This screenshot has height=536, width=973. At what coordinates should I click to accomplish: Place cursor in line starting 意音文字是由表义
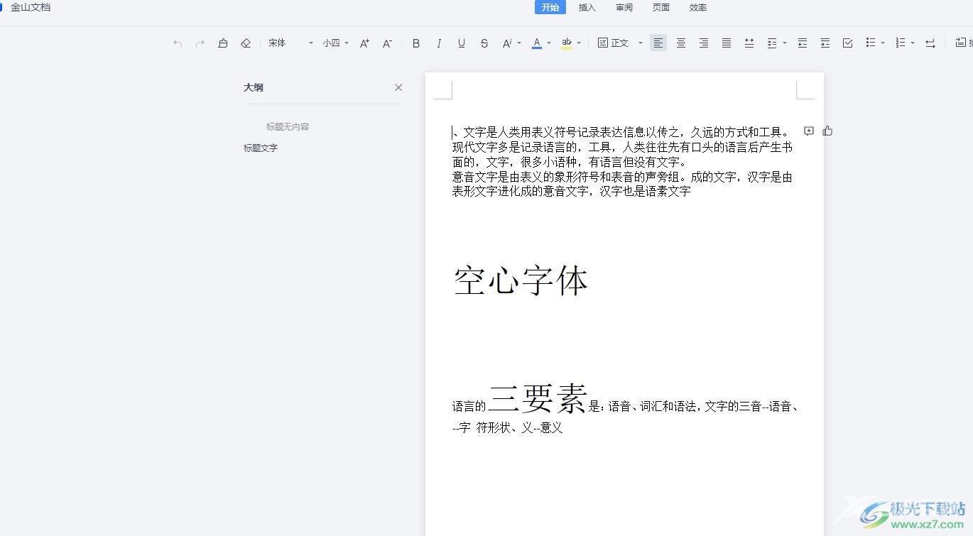click(622, 177)
